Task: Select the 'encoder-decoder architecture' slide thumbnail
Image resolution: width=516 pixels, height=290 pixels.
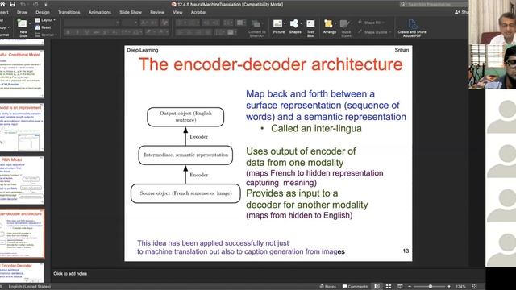Action: pyautogui.click(x=22, y=234)
